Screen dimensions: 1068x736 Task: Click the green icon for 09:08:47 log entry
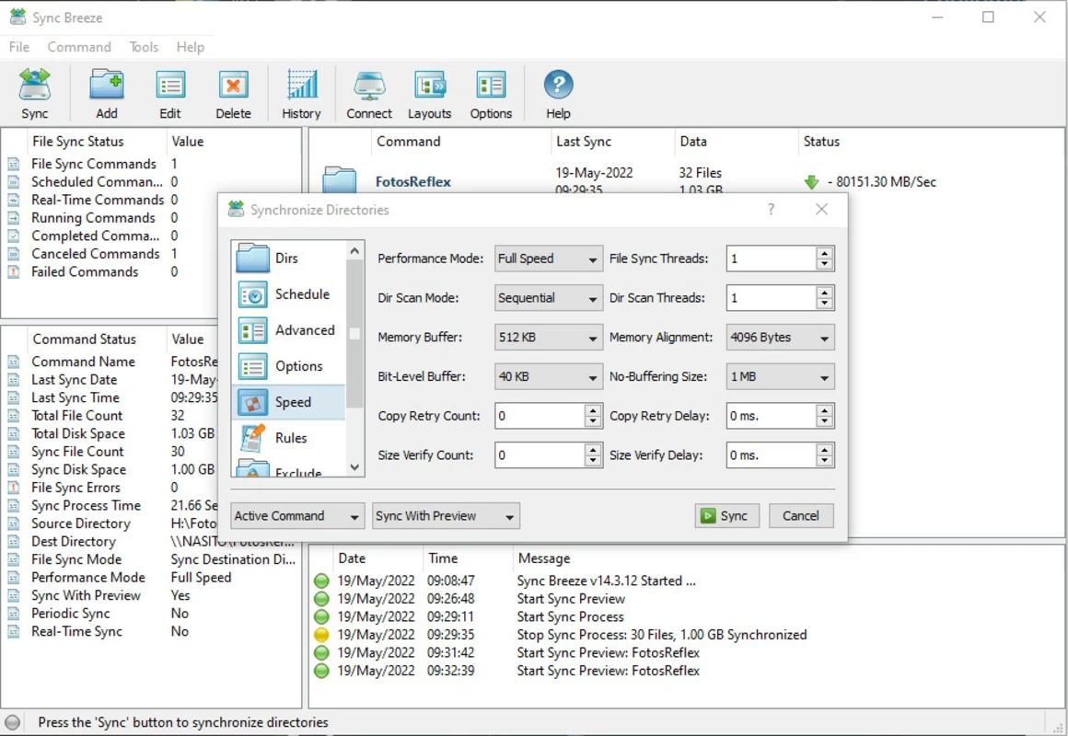point(321,581)
